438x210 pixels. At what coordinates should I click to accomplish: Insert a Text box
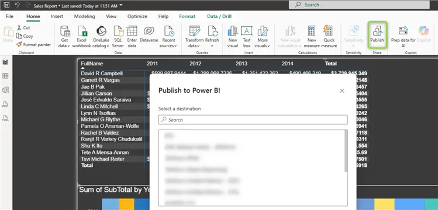click(247, 37)
